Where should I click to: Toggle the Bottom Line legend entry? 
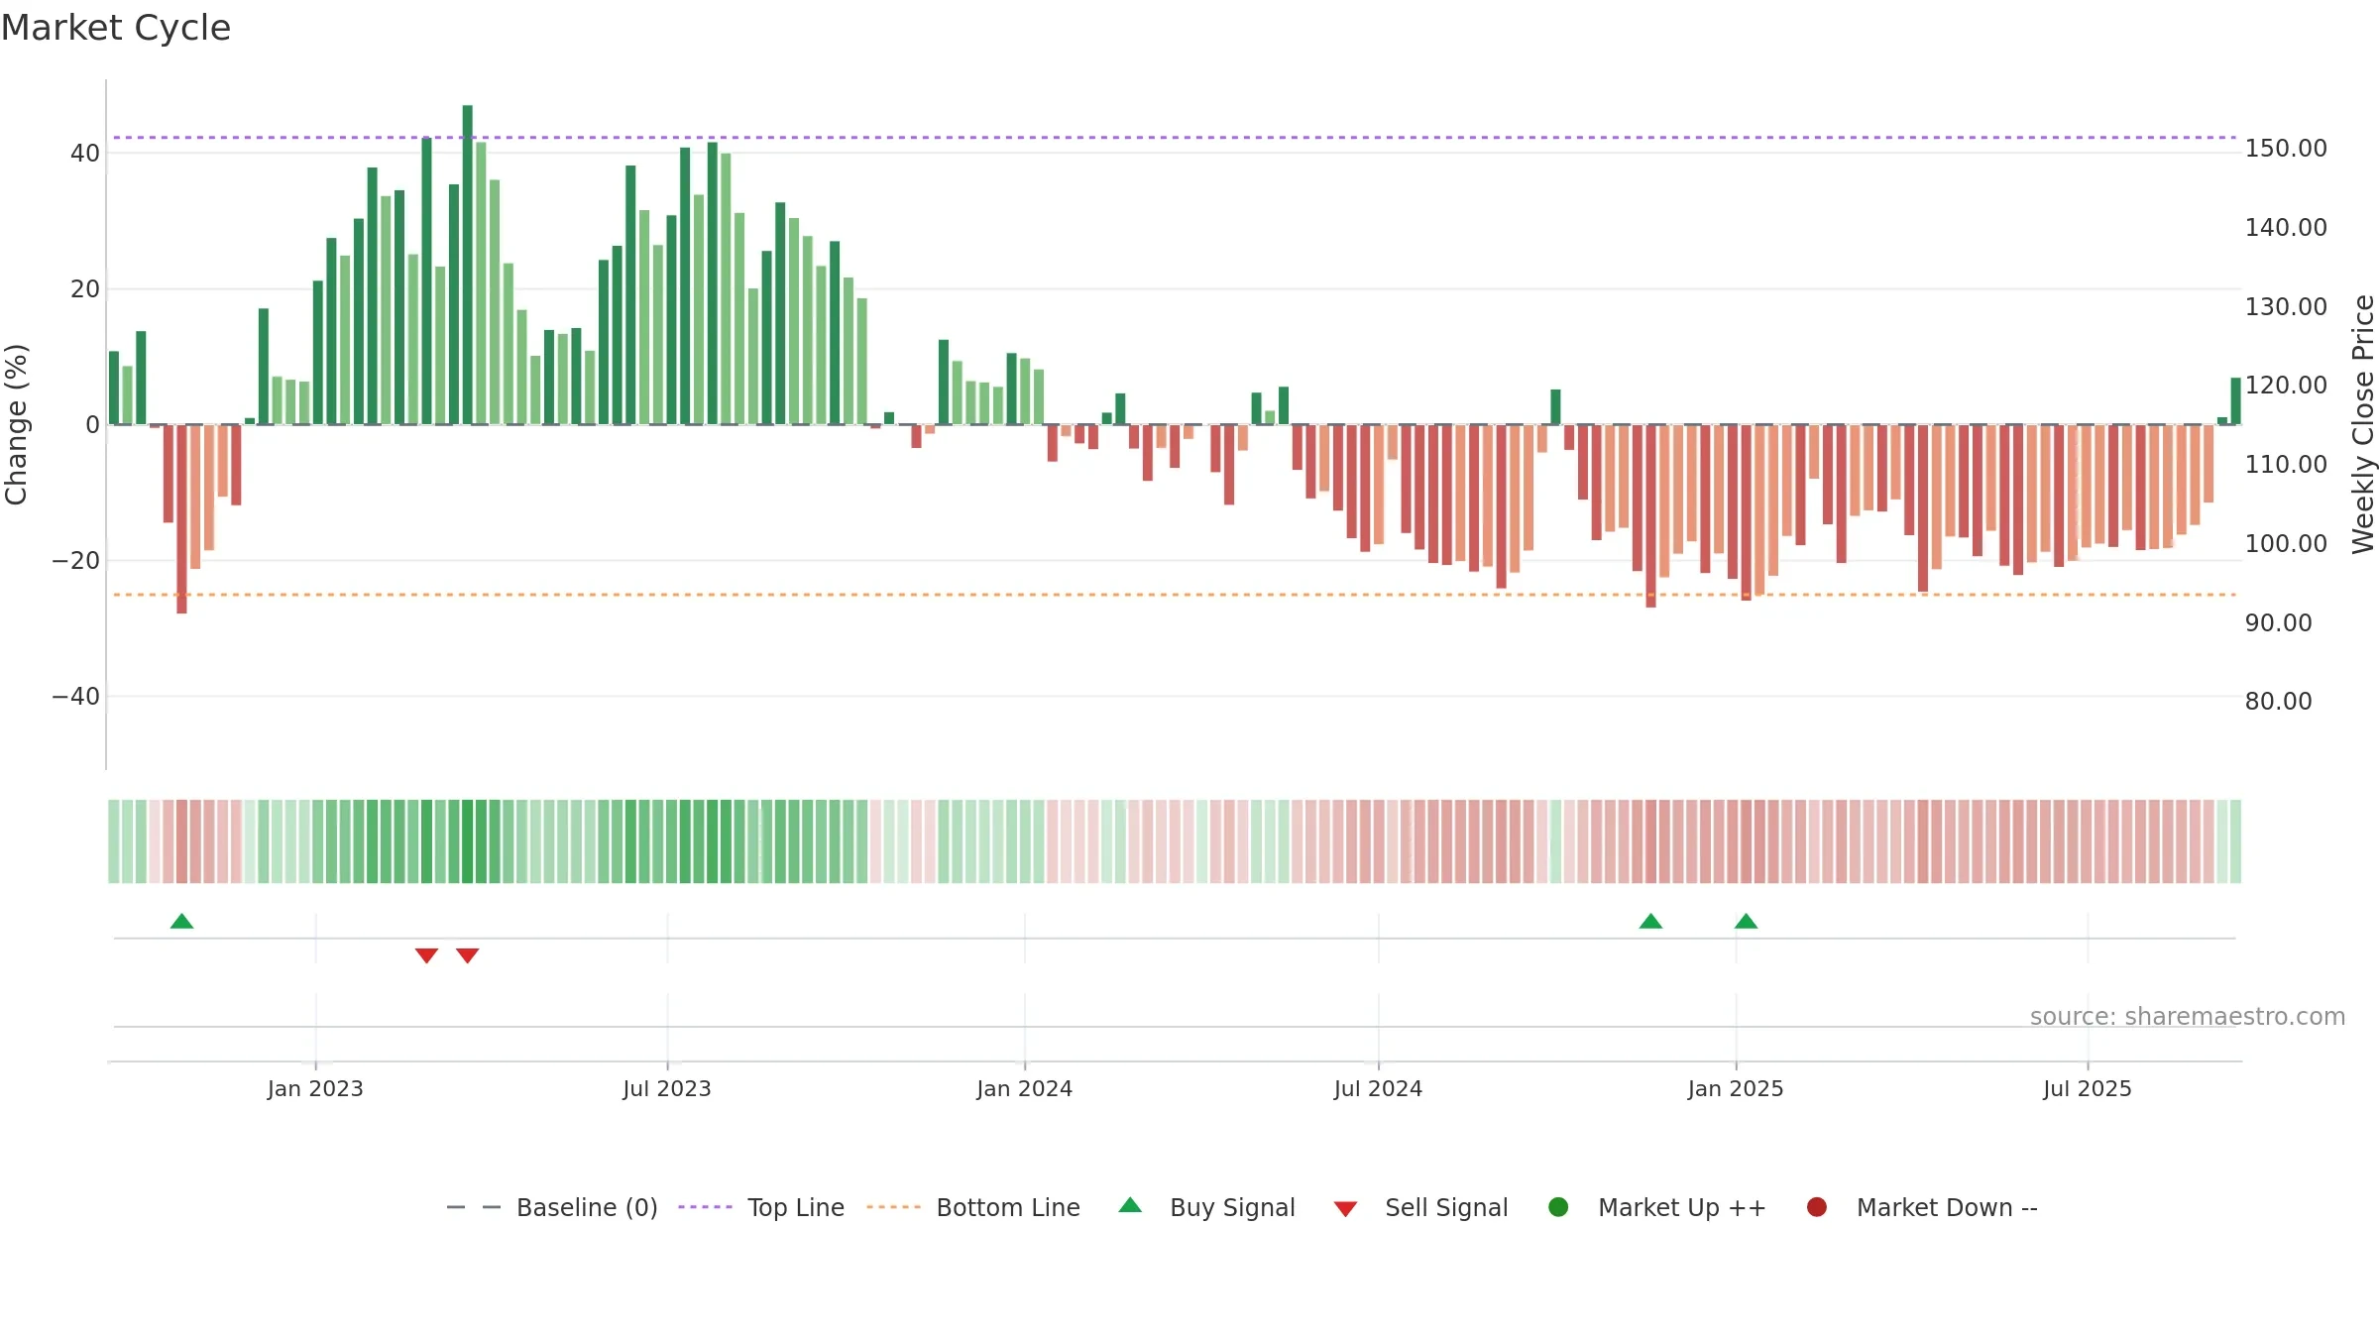[x=973, y=1207]
